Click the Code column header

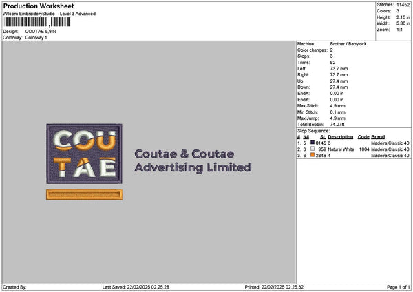(363, 136)
